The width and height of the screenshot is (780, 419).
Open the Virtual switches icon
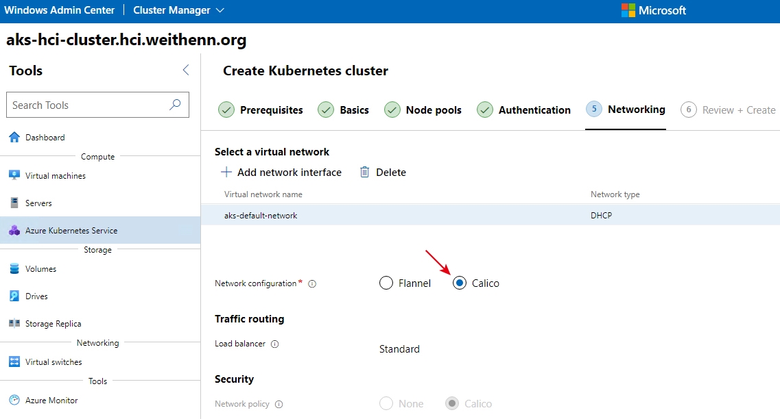pyautogui.click(x=14, y=362)
